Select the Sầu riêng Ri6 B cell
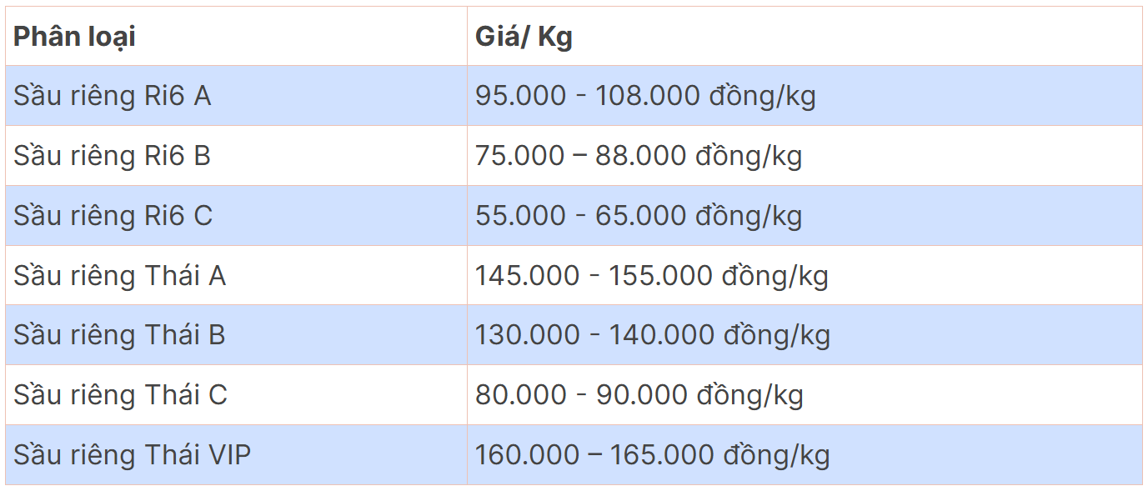 pos(112,156)
